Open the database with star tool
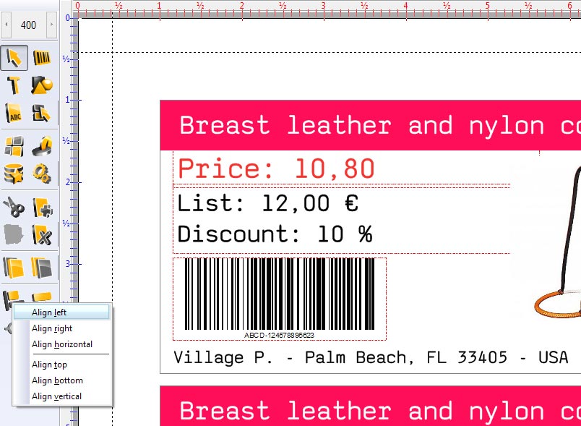The image size is (581, 426). point(14,174)
